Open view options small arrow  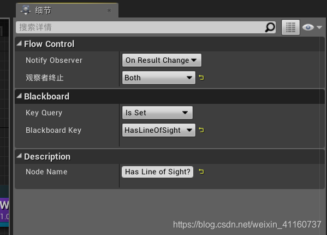point(319,27)
